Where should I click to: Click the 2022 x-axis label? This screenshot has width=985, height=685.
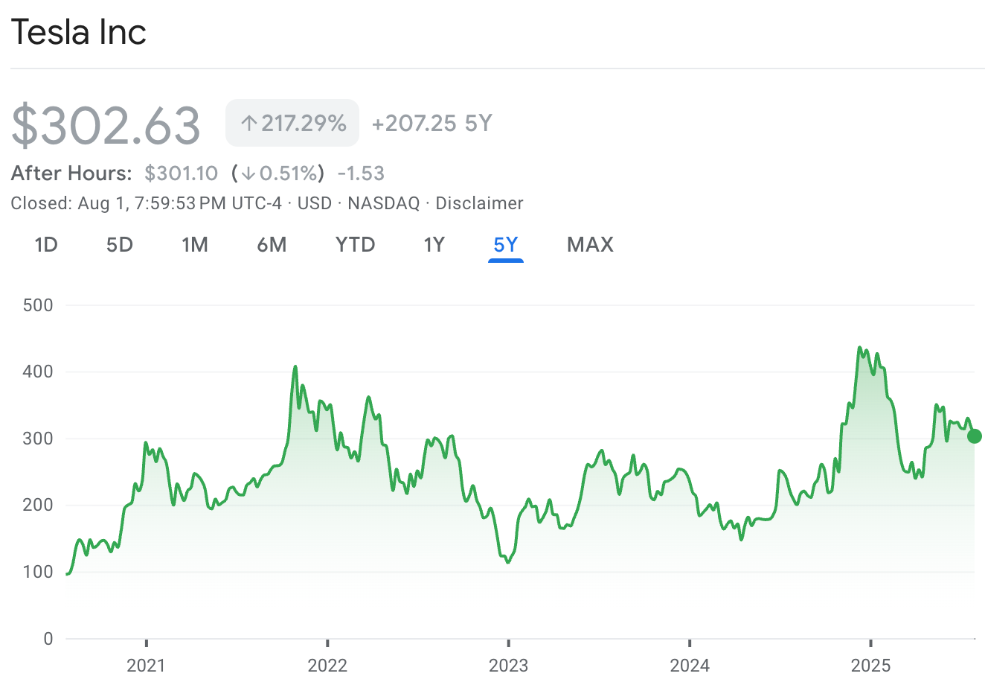click(327, 666)
